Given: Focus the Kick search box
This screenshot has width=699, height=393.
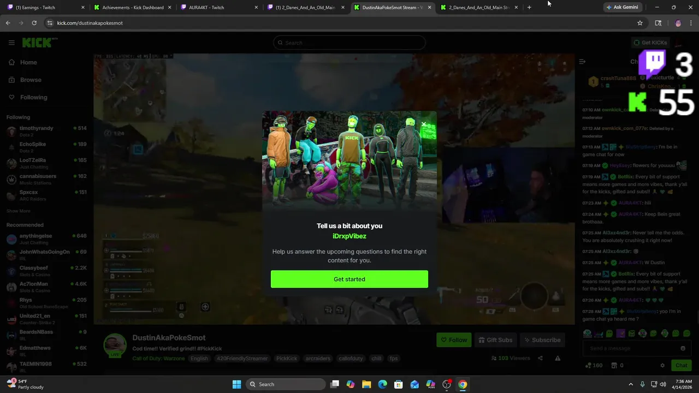Looking at the screenshot, I should tap(349, 43).
